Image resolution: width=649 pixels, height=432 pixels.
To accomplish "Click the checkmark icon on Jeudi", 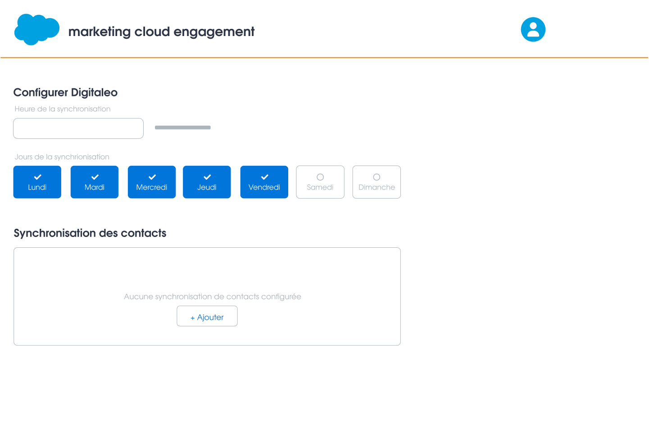I will coord(207,177).
